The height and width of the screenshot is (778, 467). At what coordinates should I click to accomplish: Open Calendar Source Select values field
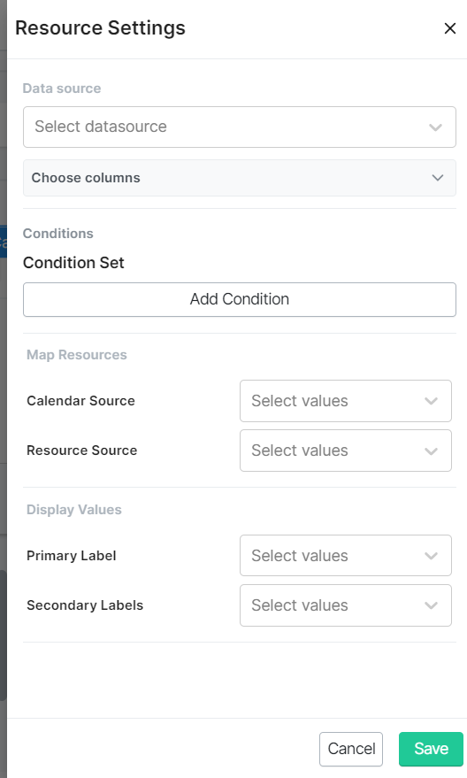pos(346,401)
